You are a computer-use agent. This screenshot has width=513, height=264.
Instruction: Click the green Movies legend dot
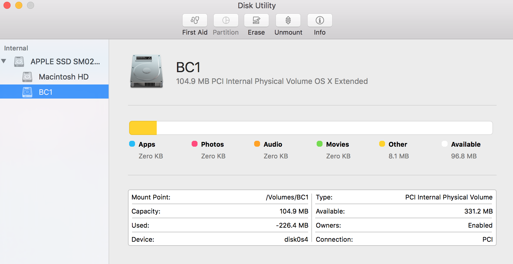point(319,144)
